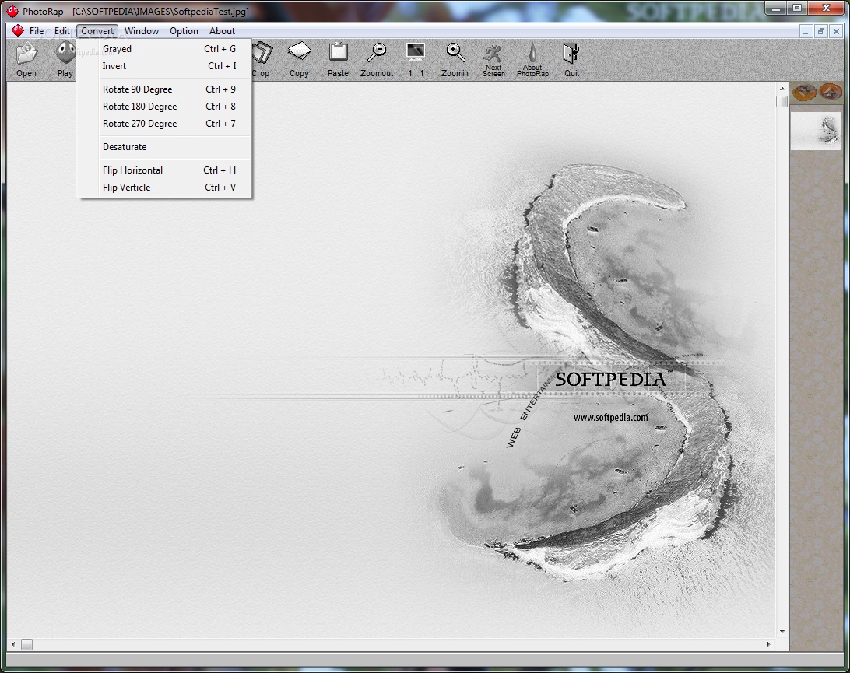Open the Edit menu
Screen dimensions: 850x673
tap(61, 31)
